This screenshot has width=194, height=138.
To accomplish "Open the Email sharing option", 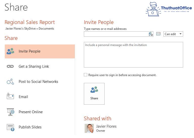I will tap(23, 97).
